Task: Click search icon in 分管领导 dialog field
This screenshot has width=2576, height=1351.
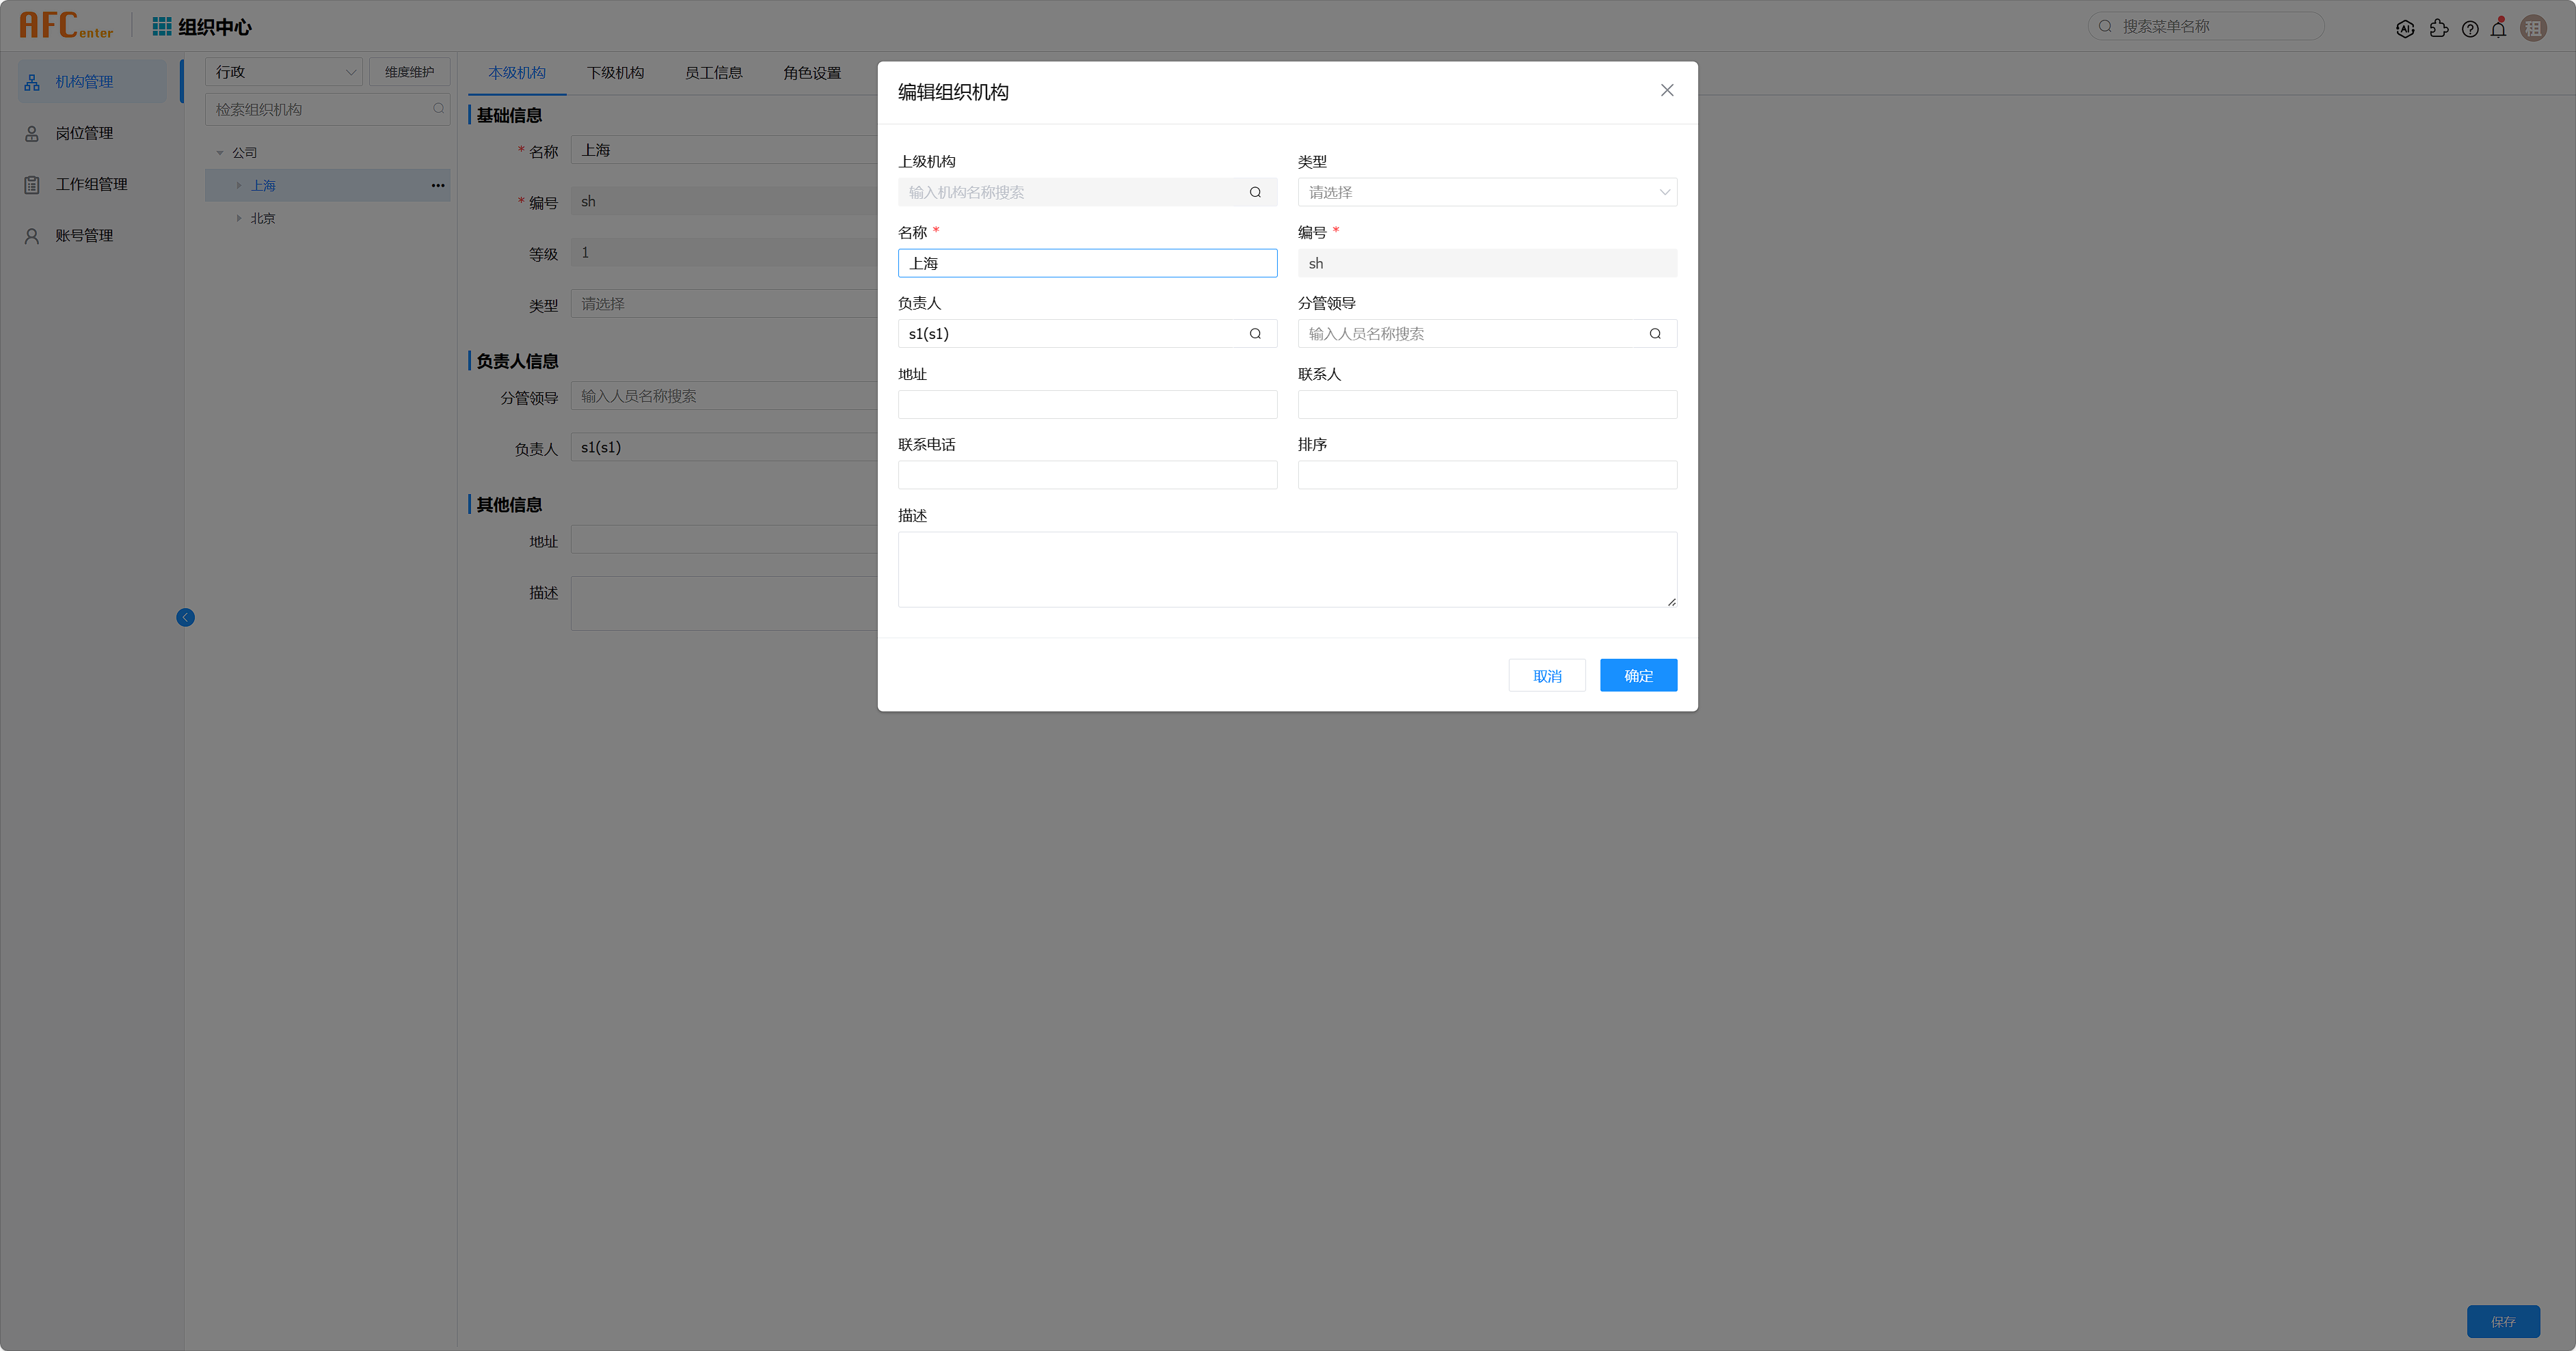Action: click(x=1655, y=333)
